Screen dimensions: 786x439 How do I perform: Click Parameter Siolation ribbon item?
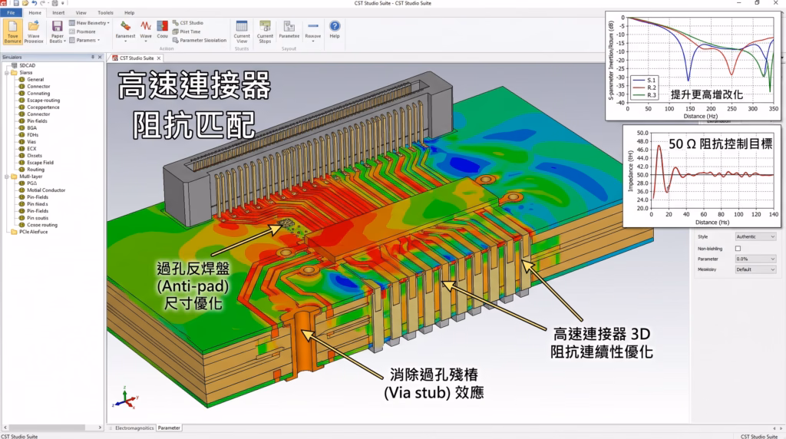[x=200, y=40]
